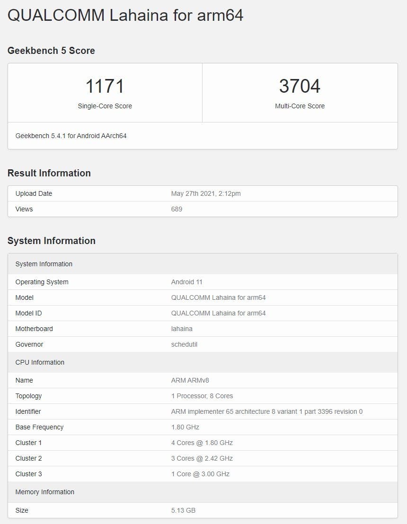The image size is (407, 524).
Task: Click the Multi-Core Score label
Action: coord(300,106)
